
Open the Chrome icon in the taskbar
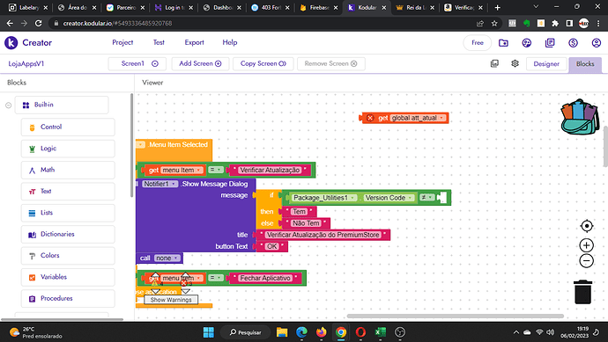point(341,332)
